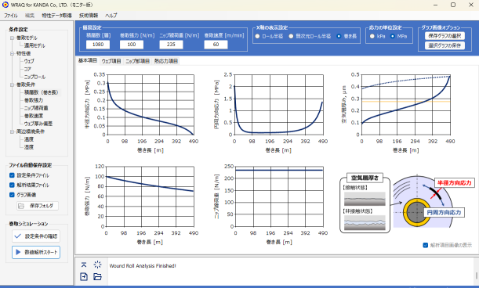Click the export file icon in log panel
This screenshot has height=288, width=479.
(x=84, y=277)
